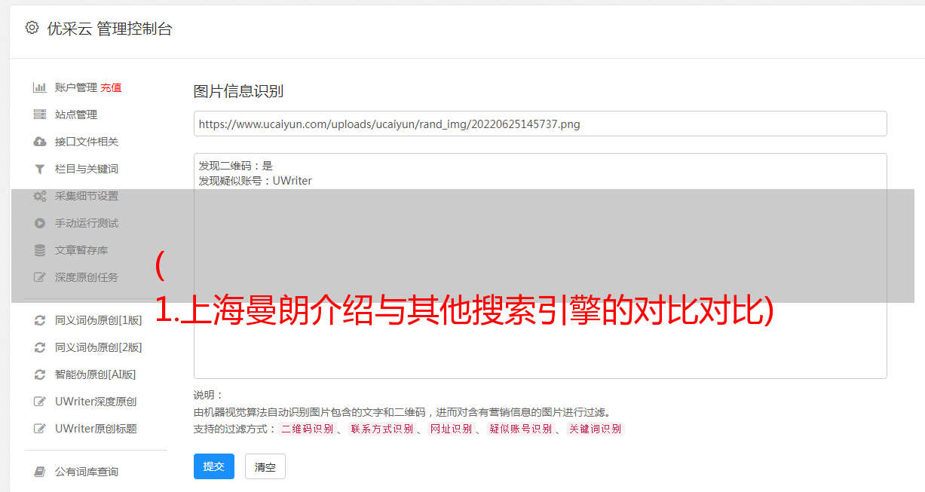Screen dimensions: 925x492
Task: Click the refresh icon for 同义词伪原创[2版]
Action: (x=40, y=347)
